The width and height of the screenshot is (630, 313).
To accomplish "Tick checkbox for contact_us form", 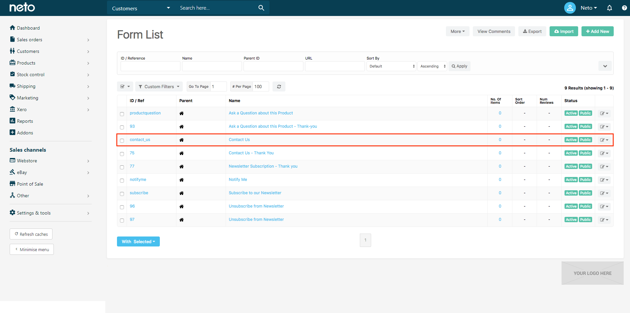I will [x=122, y=141].
